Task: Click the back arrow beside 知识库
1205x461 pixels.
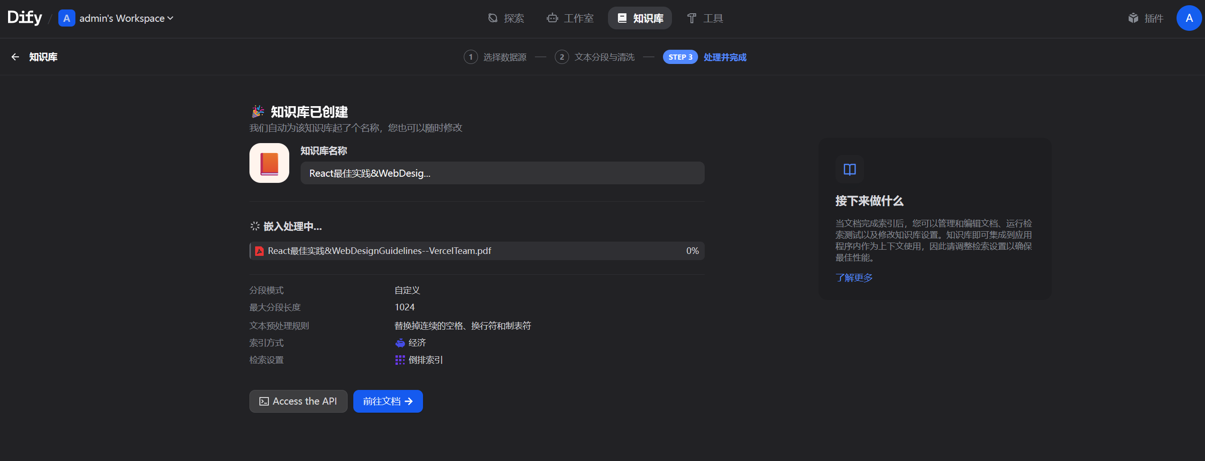Action: pos(15,57)
